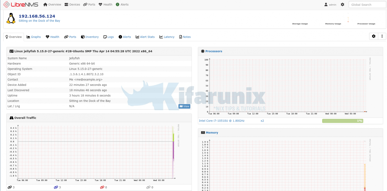This screenshot has height=191, width=387.
Task: Open the admin user dropdown
Action: click(330, 4)
